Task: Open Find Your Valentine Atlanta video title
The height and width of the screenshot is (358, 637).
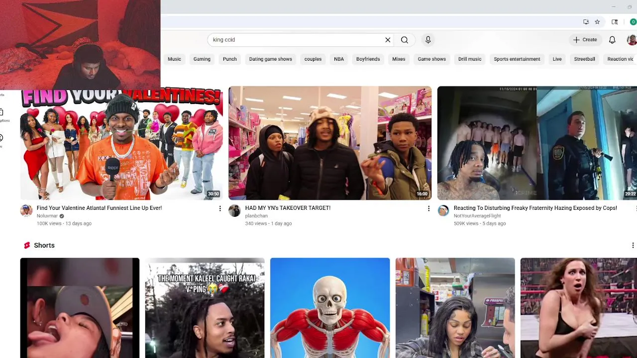Action: [99, 208]
